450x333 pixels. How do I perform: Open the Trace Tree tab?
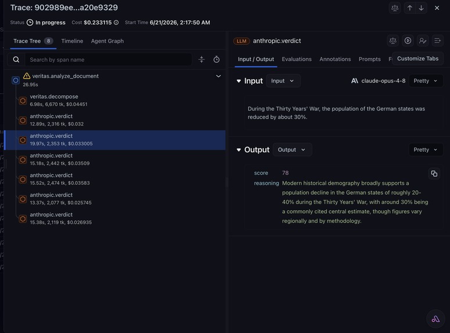pos(33,41)
